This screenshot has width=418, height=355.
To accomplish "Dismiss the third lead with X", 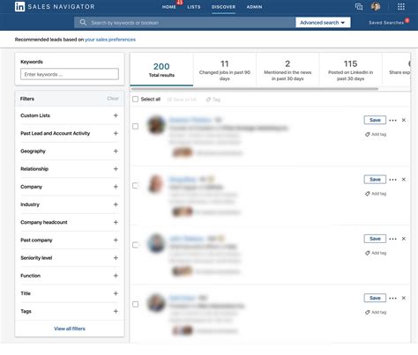I will 404,239.
